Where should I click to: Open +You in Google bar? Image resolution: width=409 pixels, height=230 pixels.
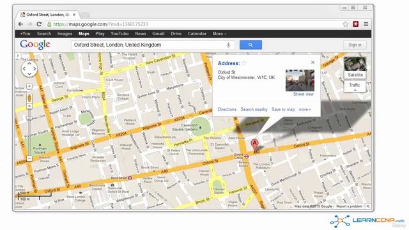[x=26, y=34]
